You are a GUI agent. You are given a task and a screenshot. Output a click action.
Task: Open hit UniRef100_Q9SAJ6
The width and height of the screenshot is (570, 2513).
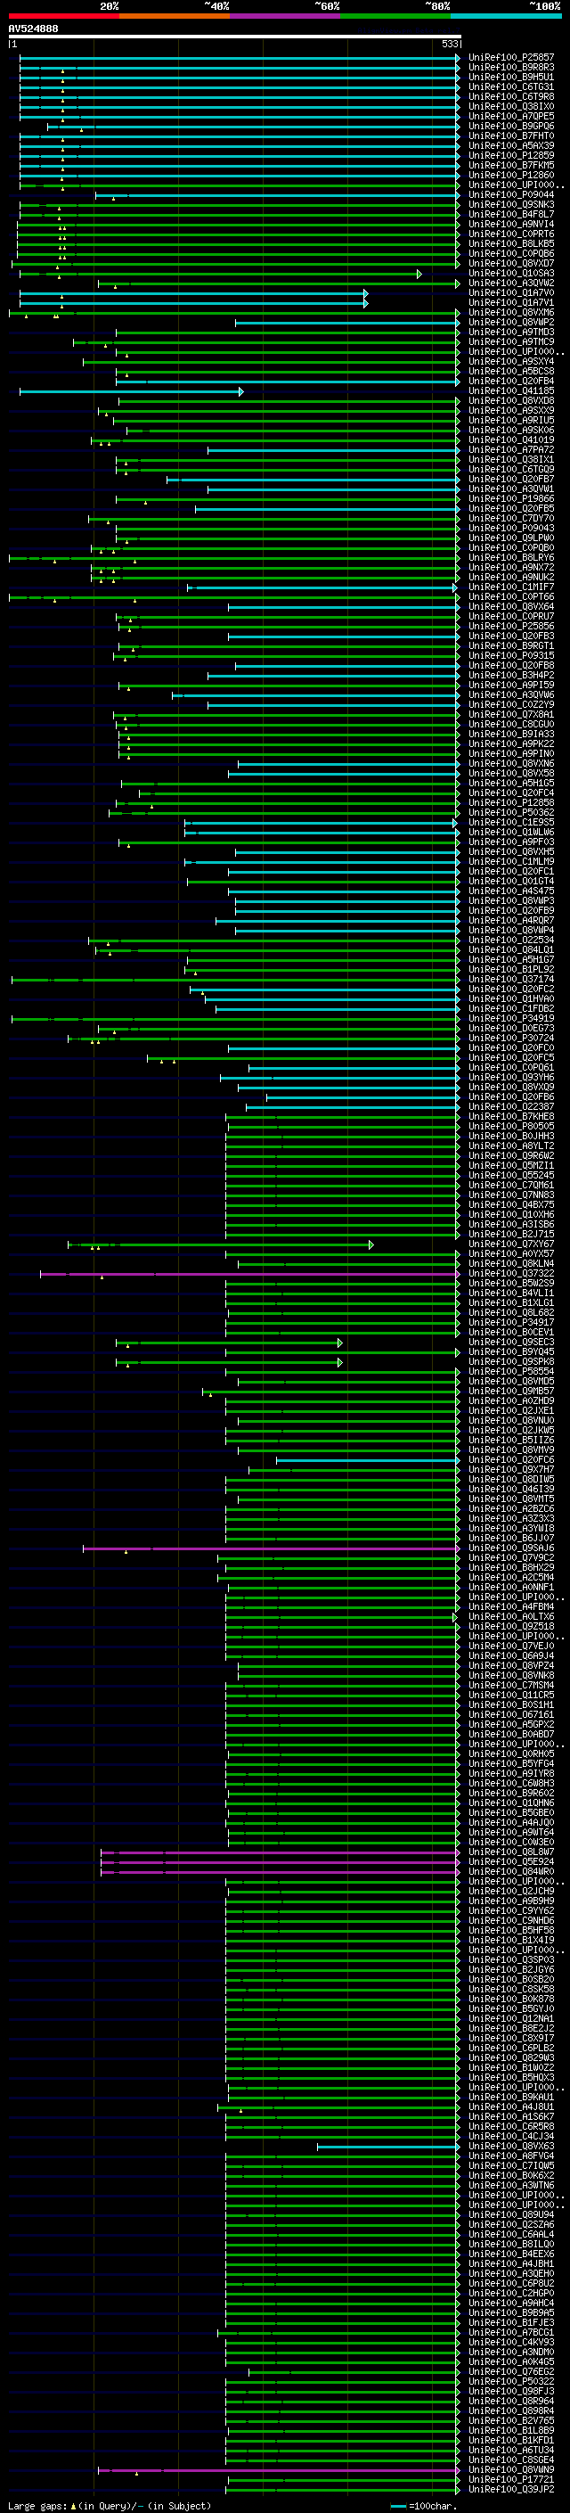pyautogui.click(x=511, y=1548)
